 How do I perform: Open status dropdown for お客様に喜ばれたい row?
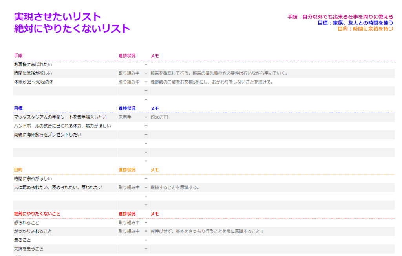click(x=146, y=64)
